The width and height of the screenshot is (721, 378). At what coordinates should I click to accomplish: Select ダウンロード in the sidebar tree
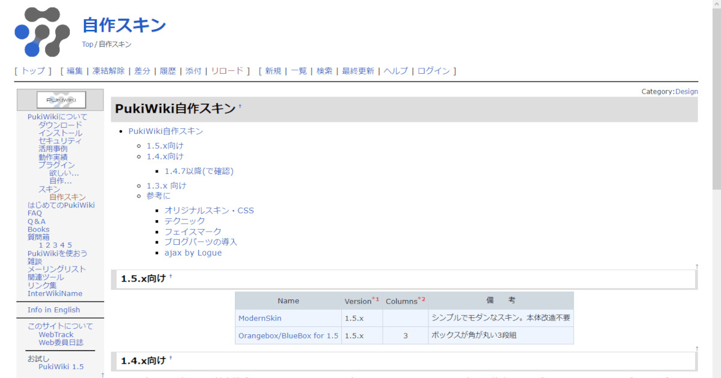tap(60, 125)
